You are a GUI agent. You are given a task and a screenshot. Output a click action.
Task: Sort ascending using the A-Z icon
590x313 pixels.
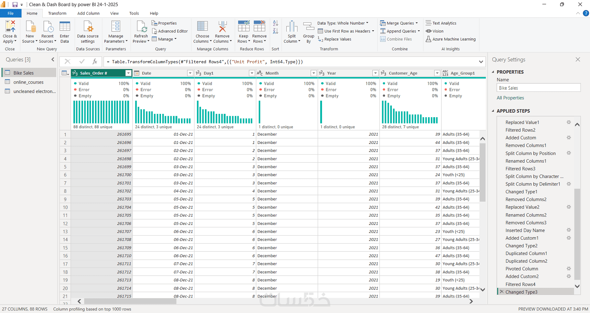click(x=275, y=23)
